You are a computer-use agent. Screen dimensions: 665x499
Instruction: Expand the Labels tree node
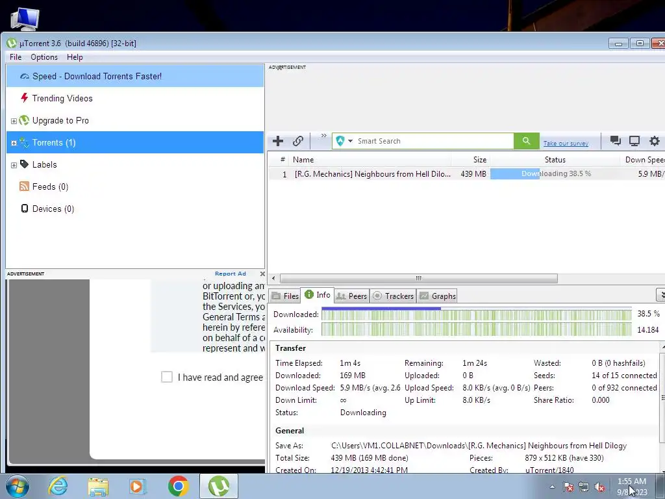point(14,165)
